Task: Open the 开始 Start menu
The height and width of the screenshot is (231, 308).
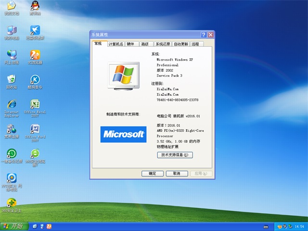Action: 13,226
